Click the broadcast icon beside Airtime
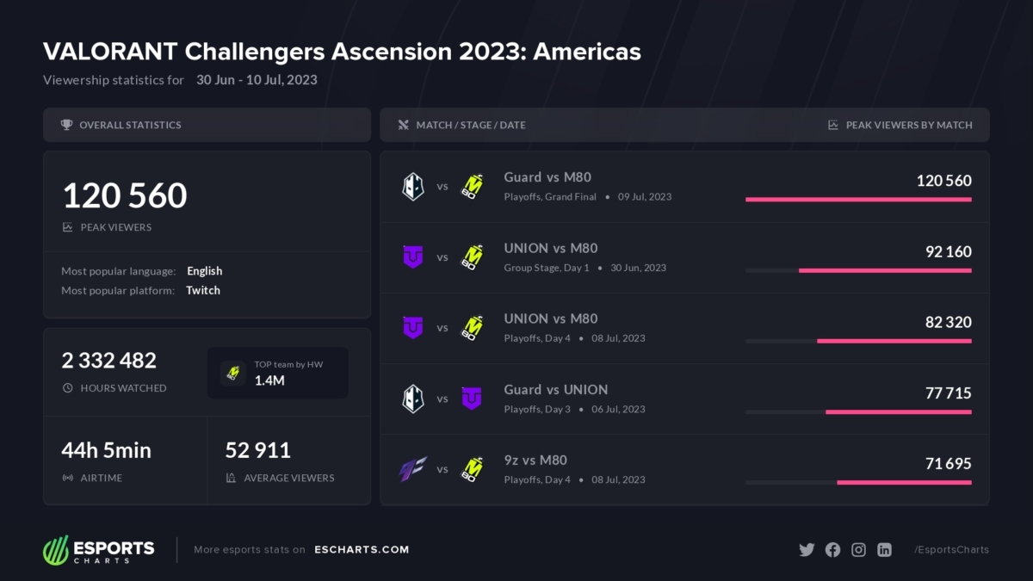This screenshot has height=581, width=1033. click(68, 478)
